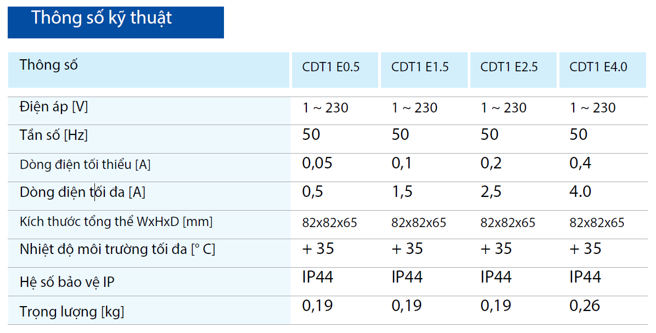This screenshot has width=656, height=333.
Task: Select the maximum current value 4.0
Action: (581, 192)
